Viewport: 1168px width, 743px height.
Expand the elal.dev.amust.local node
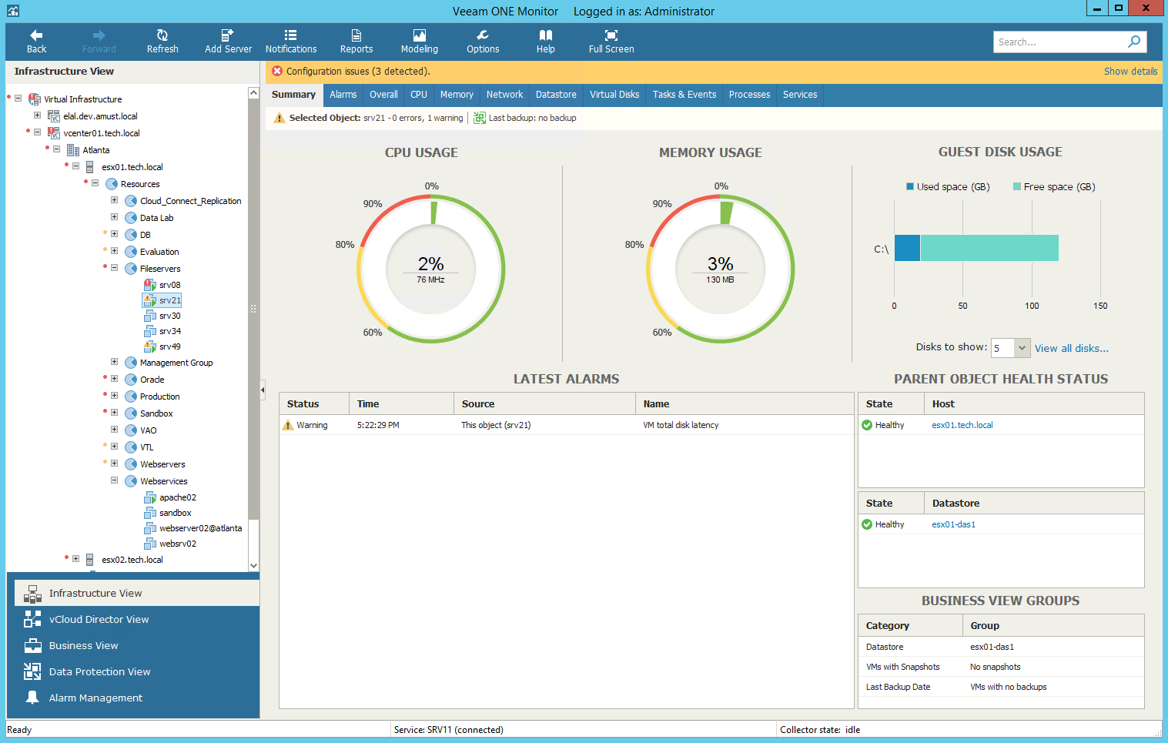point(37,115)
